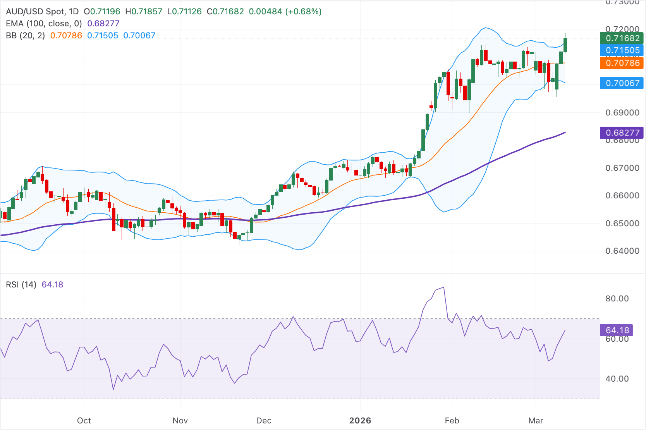The width and height of the screenshot is (646, 430).
Task: Click the purple RSI value 64.18 in legend
Action: [x=52, y=284]
